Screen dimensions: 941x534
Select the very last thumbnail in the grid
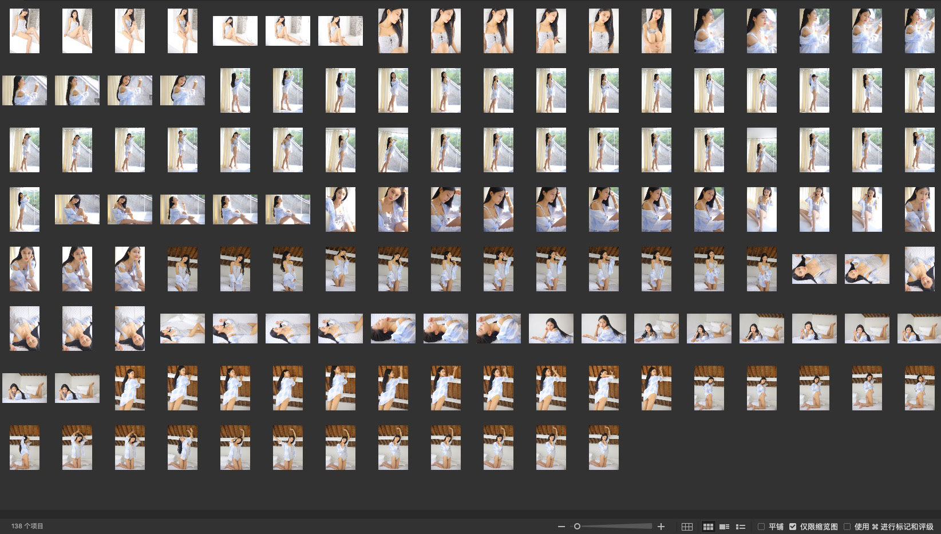(x=603, y=448)
